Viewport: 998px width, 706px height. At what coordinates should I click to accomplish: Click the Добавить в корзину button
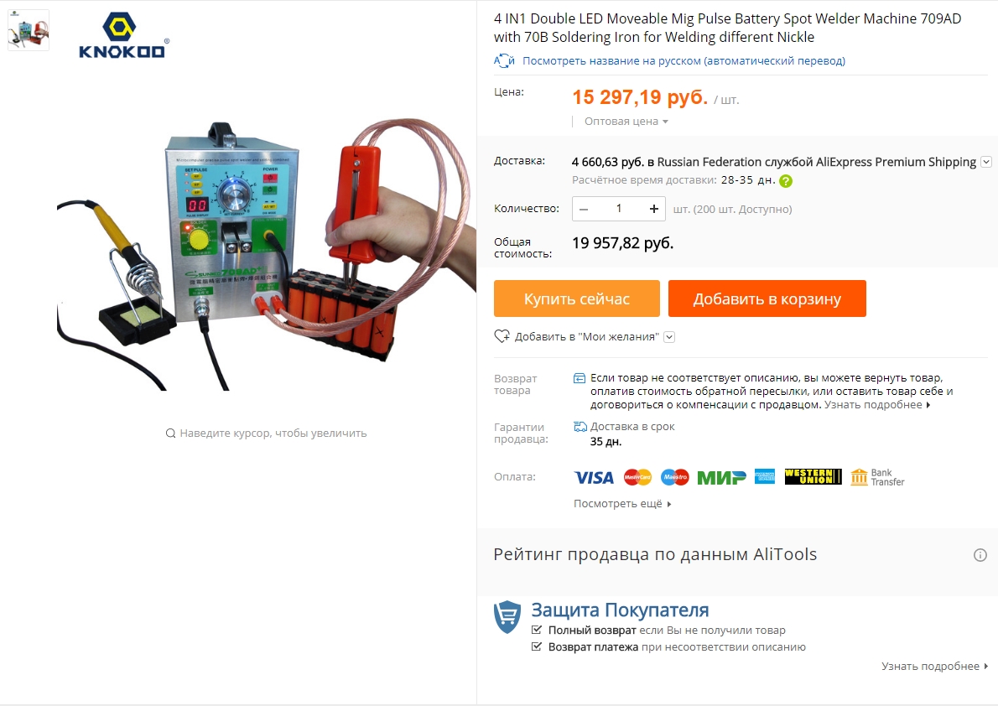point(767,298)
